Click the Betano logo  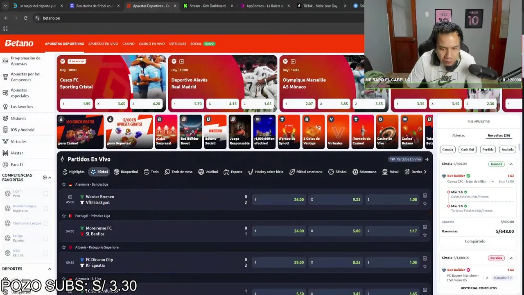19,43
